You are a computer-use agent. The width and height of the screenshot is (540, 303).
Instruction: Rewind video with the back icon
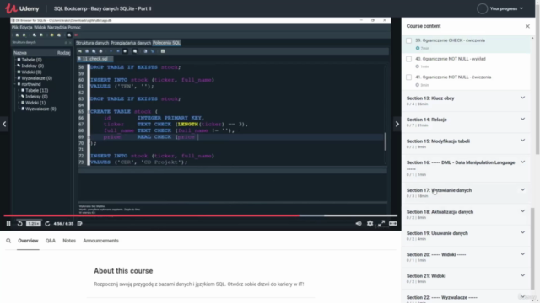click(20, 224)
